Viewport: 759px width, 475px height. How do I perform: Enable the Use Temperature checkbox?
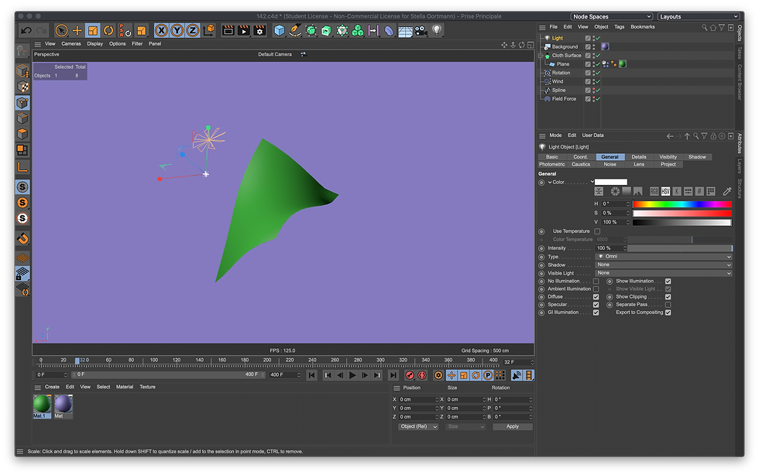596,231
